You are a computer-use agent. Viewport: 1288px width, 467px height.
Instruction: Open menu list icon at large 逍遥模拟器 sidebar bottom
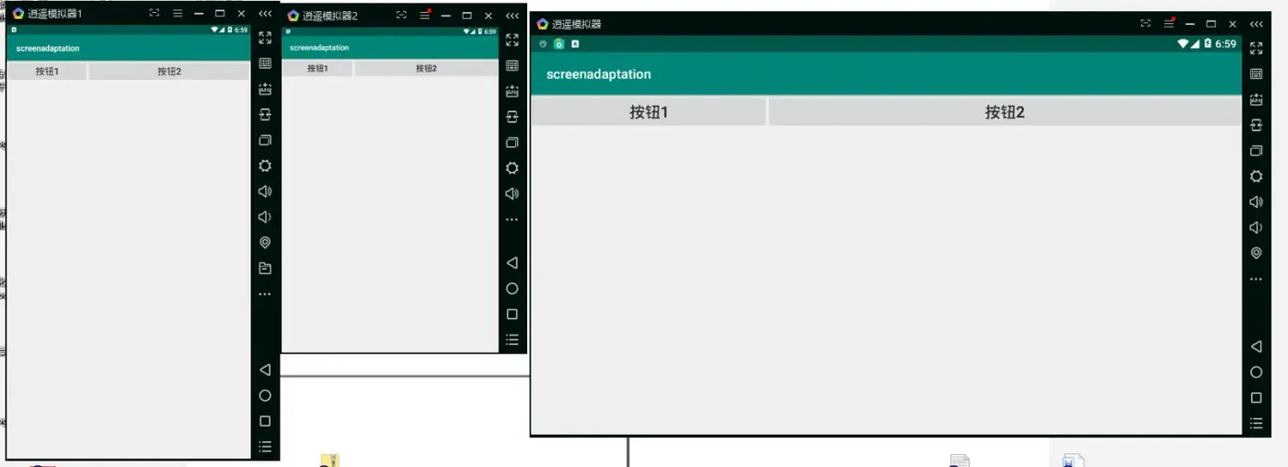[x=1257, y=424]
